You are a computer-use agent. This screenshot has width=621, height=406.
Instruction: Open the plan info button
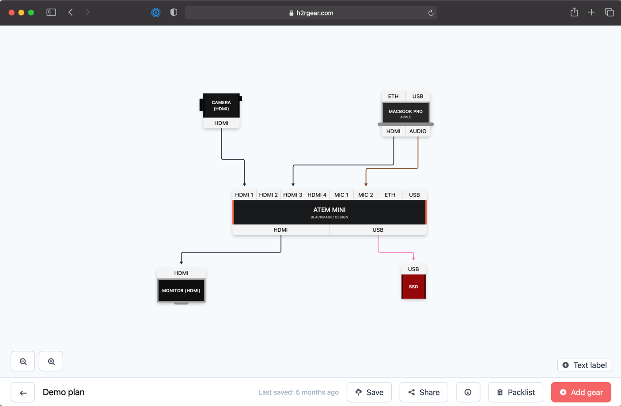point(468,392)
